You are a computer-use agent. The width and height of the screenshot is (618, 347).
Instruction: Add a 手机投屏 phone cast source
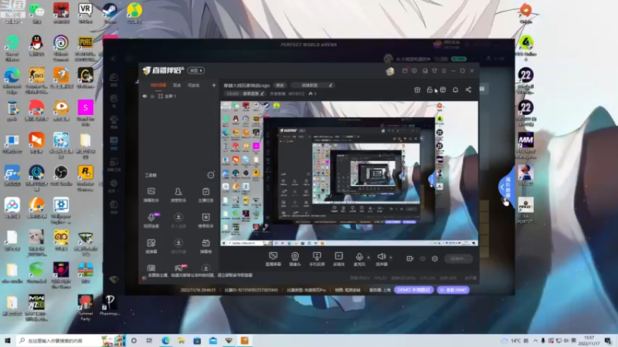click(317, 259)
